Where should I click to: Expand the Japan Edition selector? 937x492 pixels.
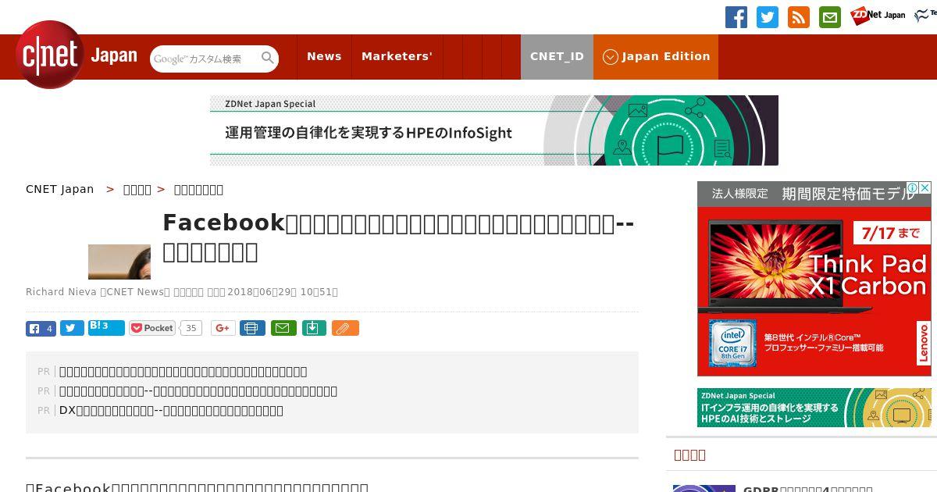click(656, 56)
